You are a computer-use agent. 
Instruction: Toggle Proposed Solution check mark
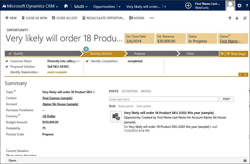coord(7,67)
